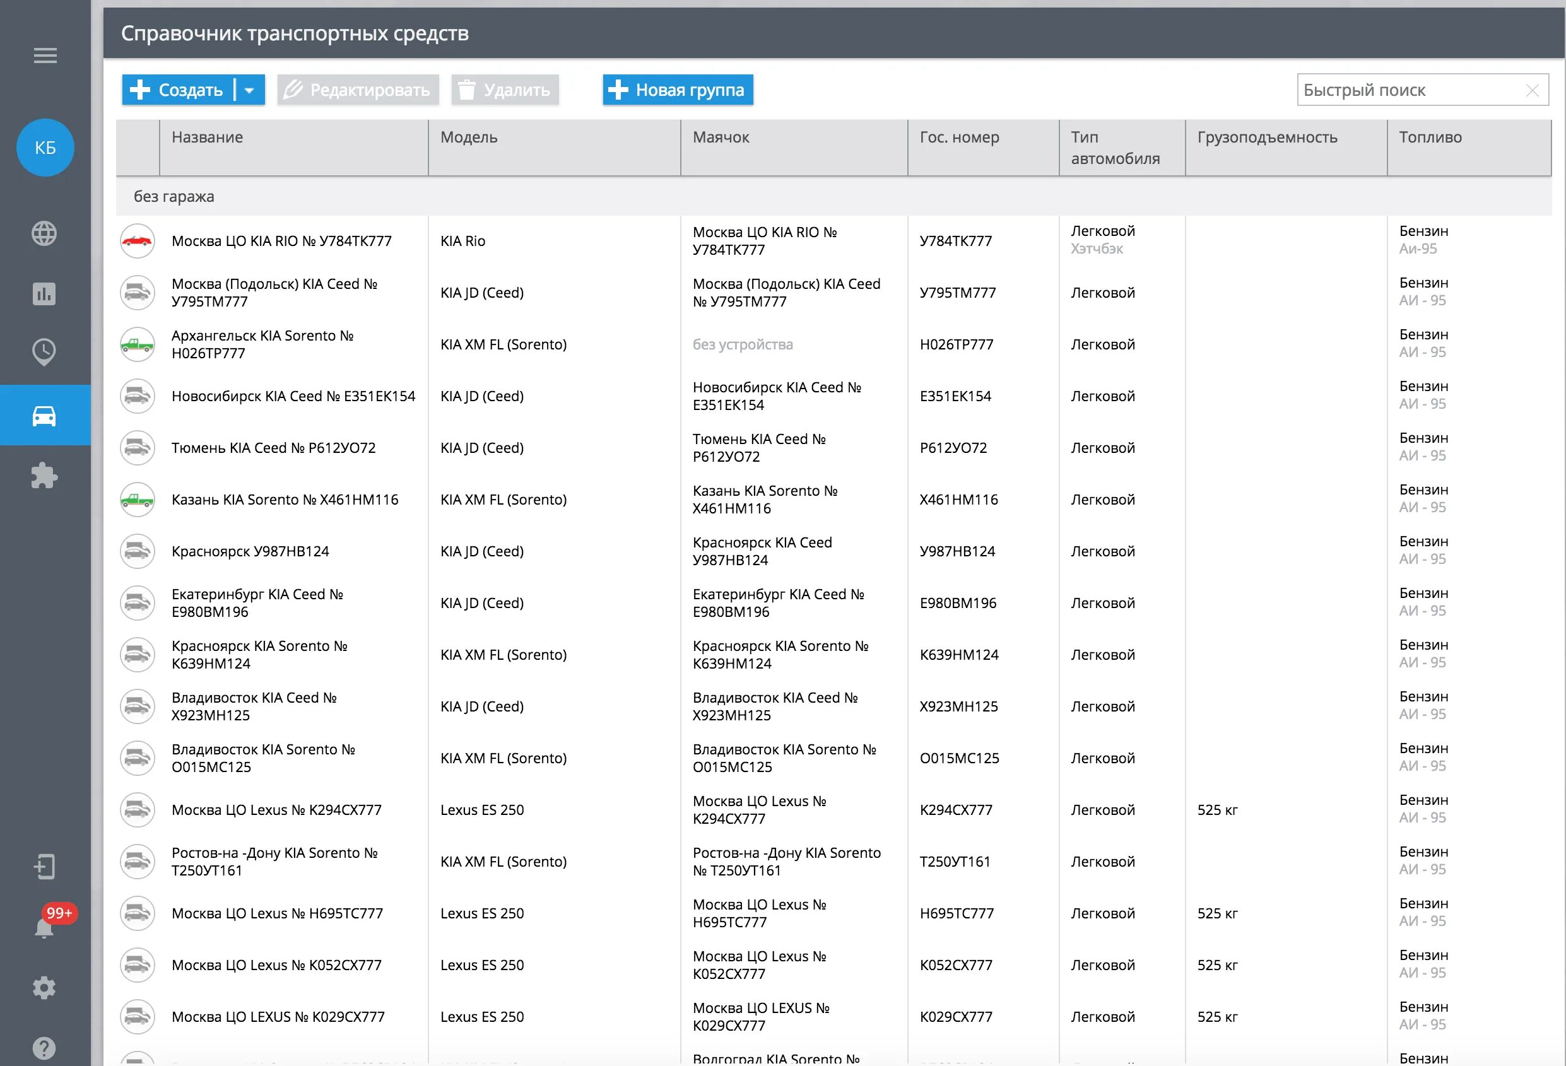
Task: Click the red car icon for Москва ЦО KIA RIO
Action: 138,240
